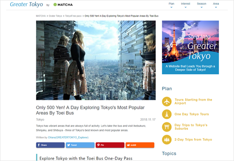Go to Grater Tokyo breadcrumb link

click(55, 16)
